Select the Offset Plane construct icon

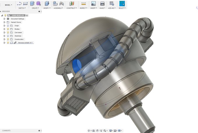point(72,3)
